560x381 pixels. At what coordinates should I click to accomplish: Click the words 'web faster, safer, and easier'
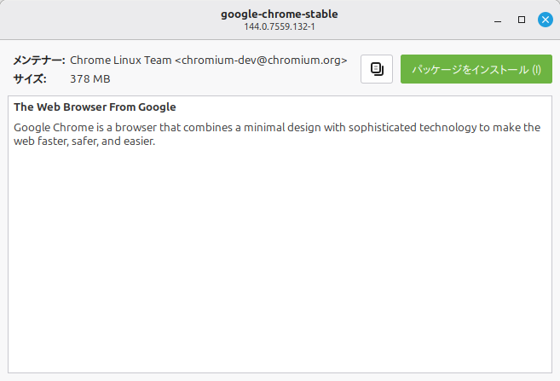pos(84,141)
